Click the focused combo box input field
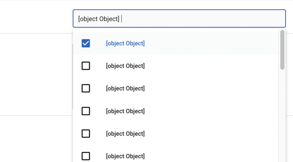Image resolution: width=293 pixels, height=162 pixels. point(179,19)
